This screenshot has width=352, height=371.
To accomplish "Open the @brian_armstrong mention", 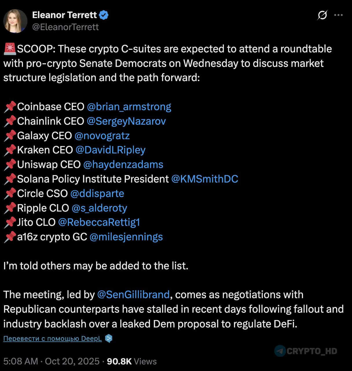I will click(129, 107).
